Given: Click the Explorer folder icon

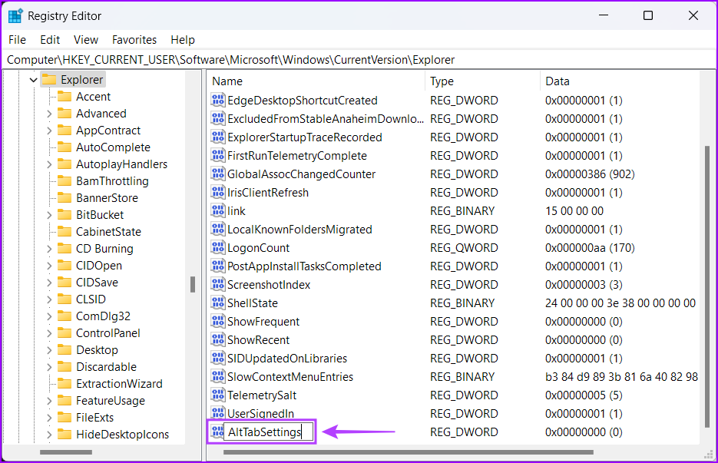Looking at the screenshot, I should (x=48, y=80).
